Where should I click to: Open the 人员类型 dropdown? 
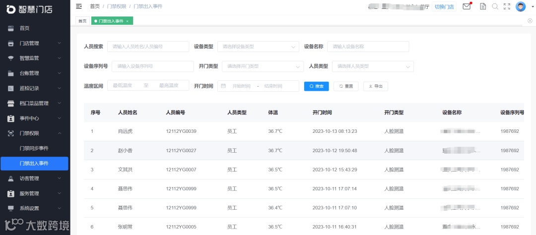(373, 66)
